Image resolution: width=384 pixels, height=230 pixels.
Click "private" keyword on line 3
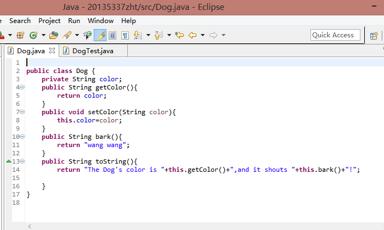[x=55, y=79]
